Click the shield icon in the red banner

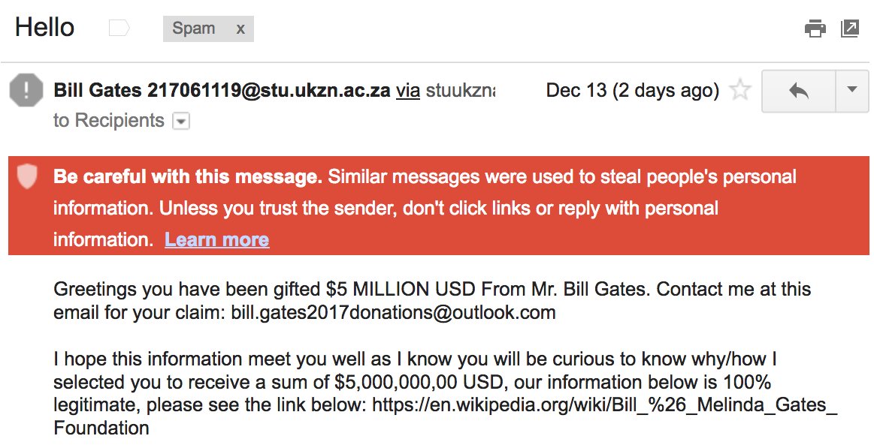27,177
